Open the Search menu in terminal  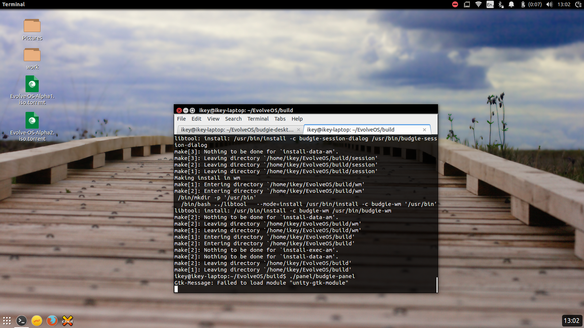[233, 119]
